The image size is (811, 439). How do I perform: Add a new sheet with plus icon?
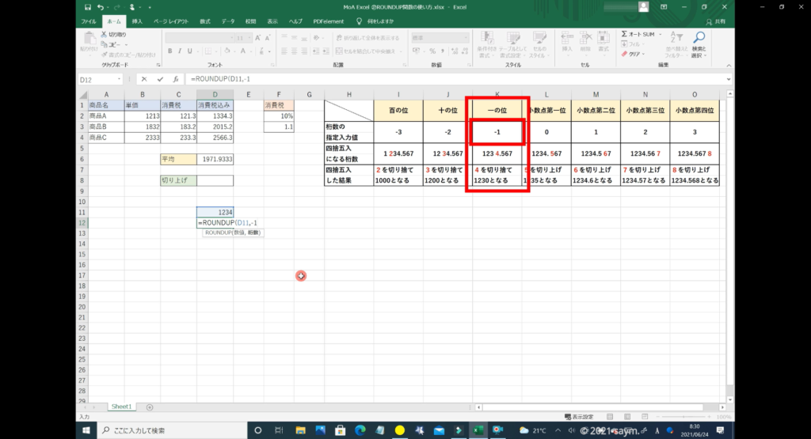click(150, 407)
